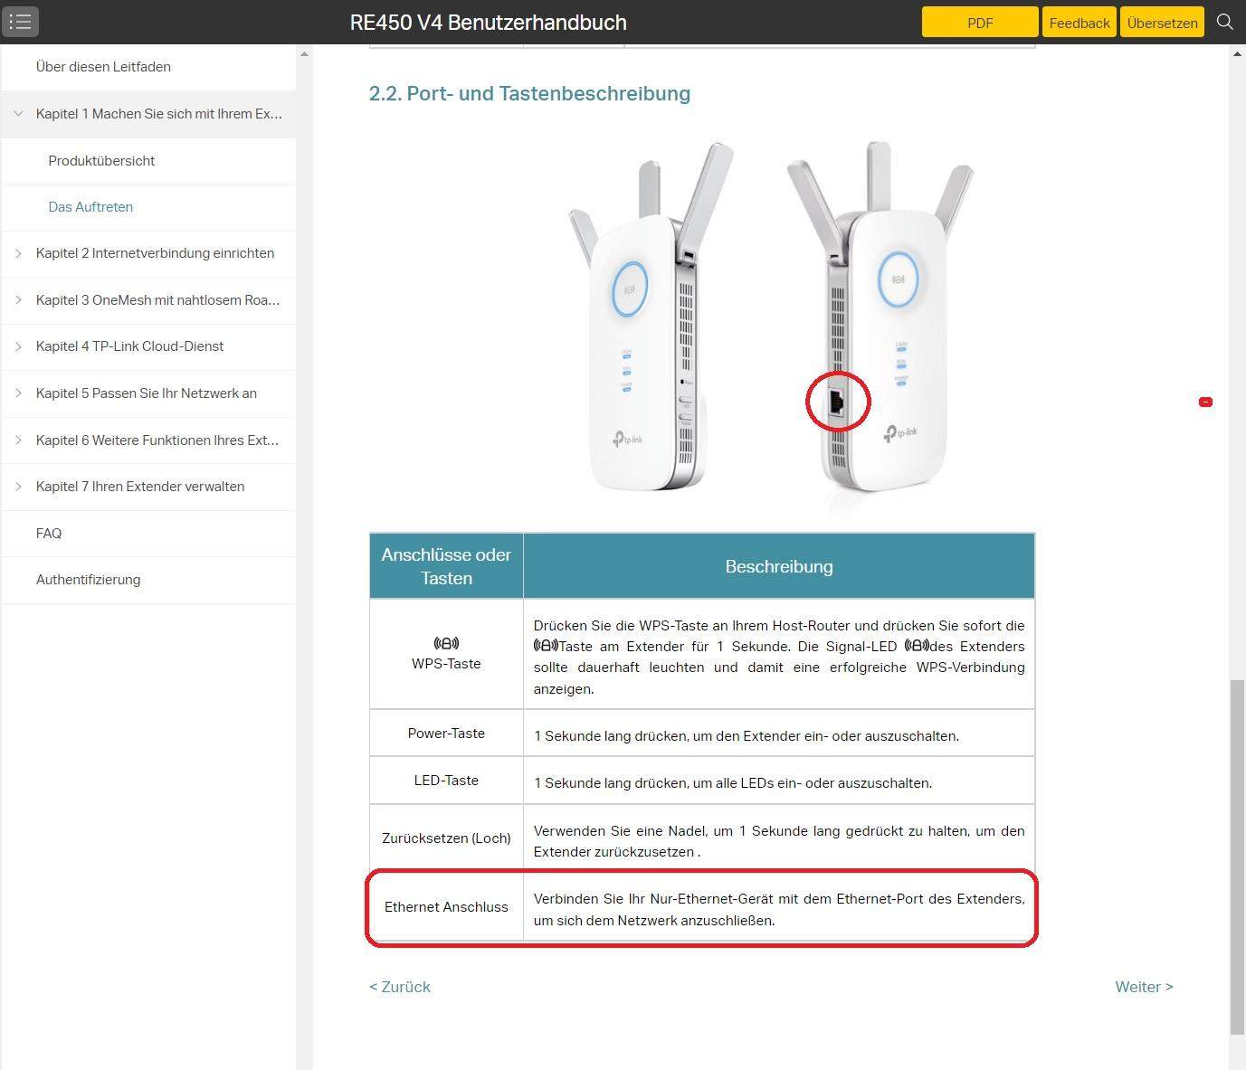Follow the 'Weiter >' link
Viewport: 1246px width, 1070px height.
point(1143,987)
